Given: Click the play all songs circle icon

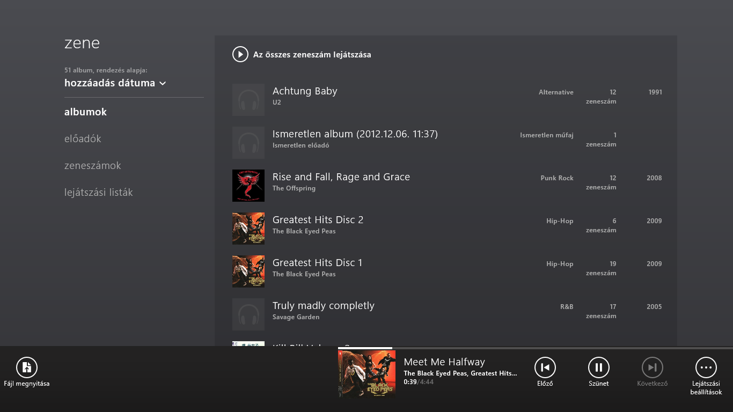Looking at the screenshot, I should tap(240, 54).
